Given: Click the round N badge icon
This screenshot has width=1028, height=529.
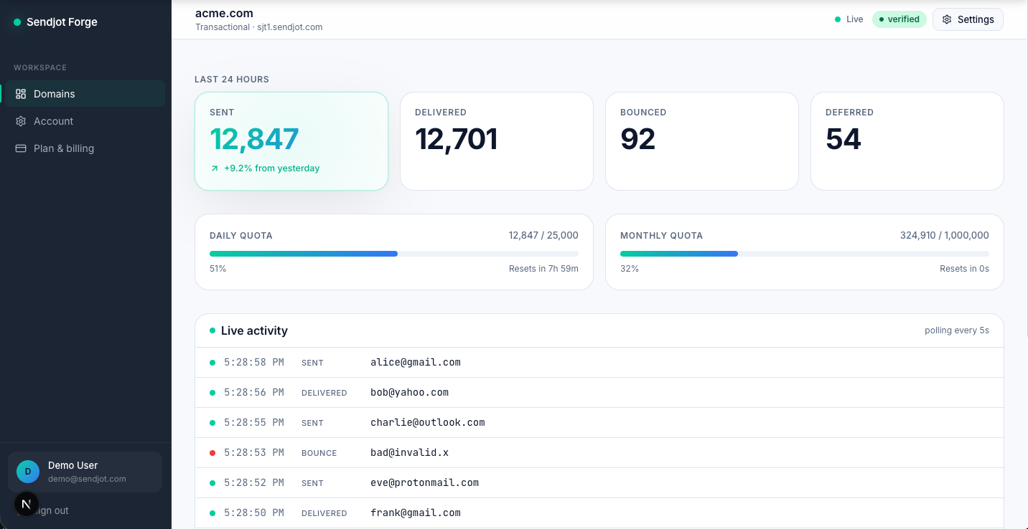Looking at the screenshot, I should [x=27, y=504].
